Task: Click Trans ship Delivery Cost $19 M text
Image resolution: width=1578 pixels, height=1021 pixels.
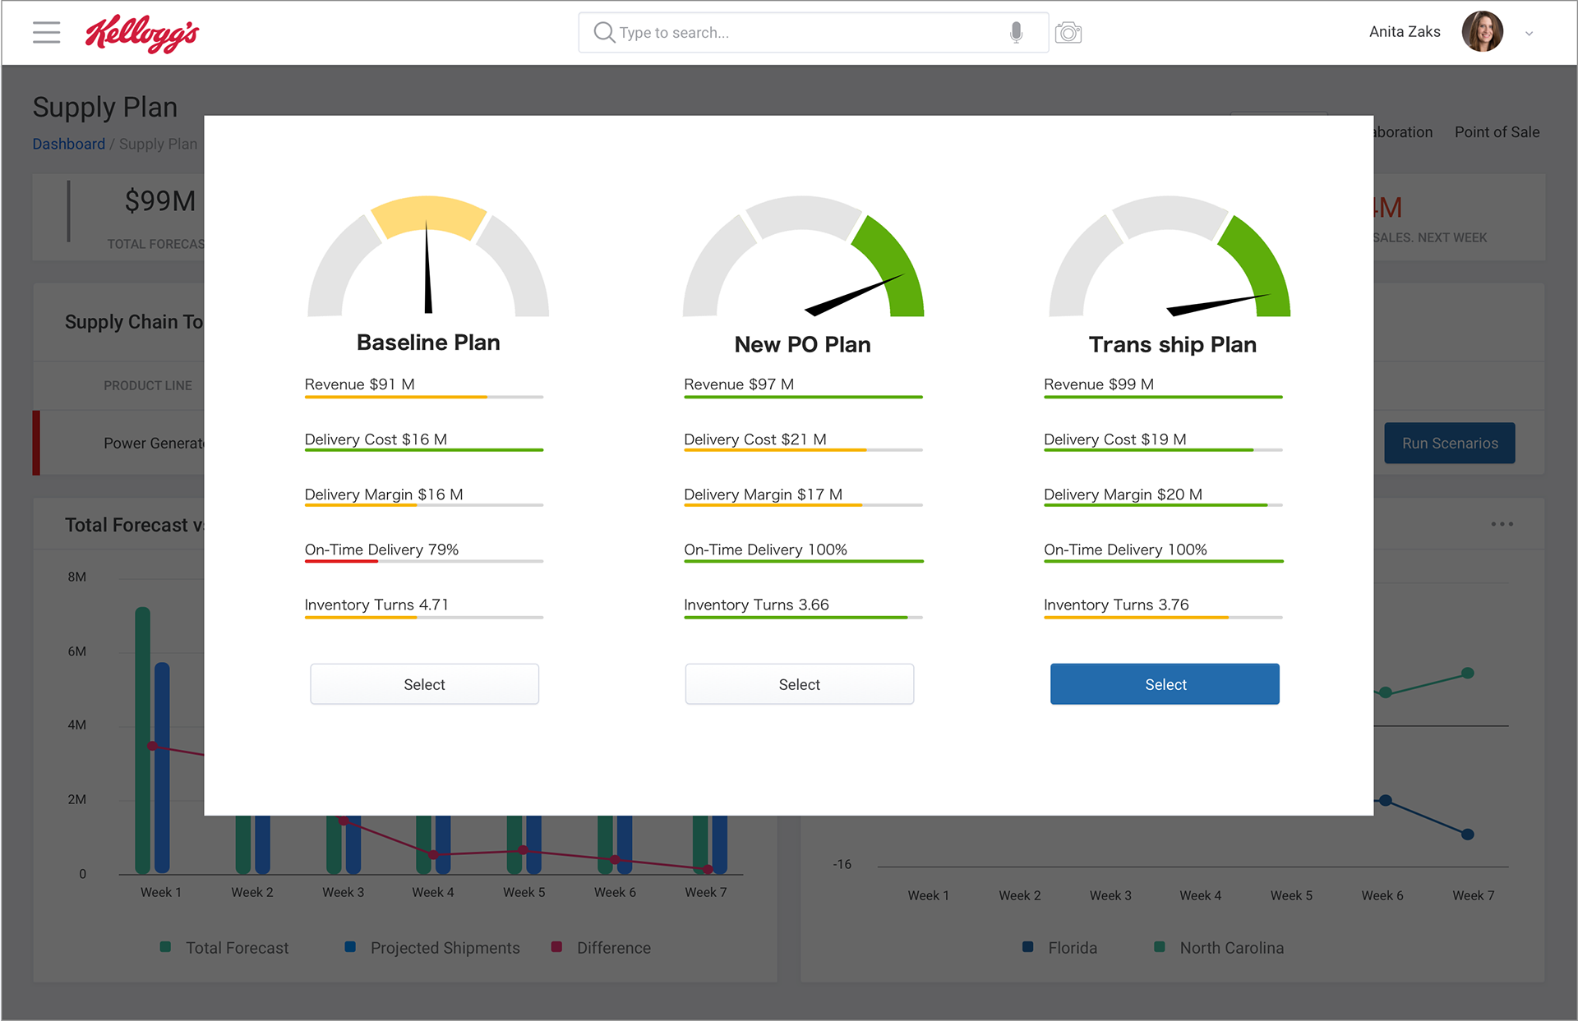Action: (1114, 439)
